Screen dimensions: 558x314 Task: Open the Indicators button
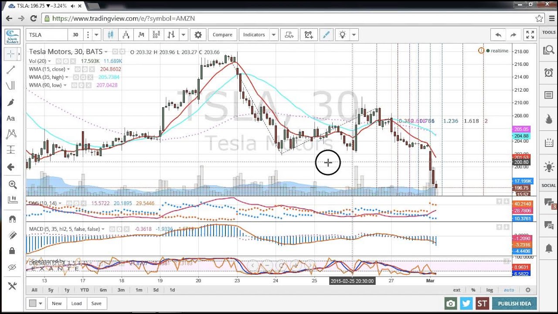254,35
